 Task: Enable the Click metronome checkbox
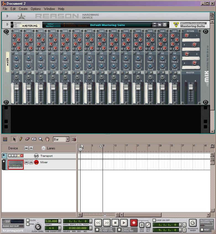click(x=28, y=220)
